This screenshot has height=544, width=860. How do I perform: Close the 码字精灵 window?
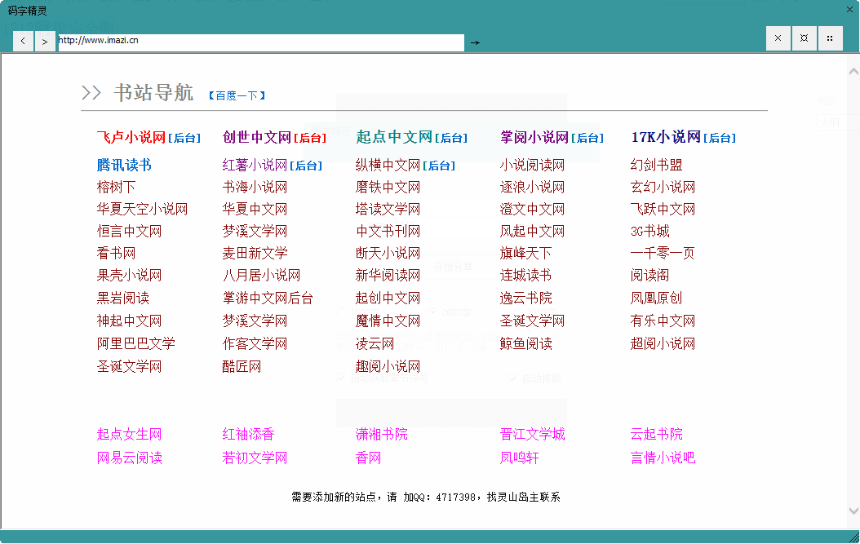pos(849,9)
